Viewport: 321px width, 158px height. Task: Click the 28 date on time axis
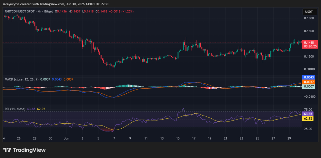[35, 138]
